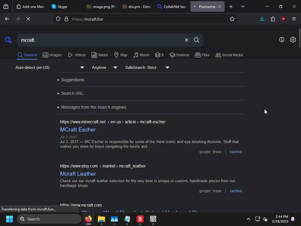The width and height of the screenshot is (301, 226).
Task: Open the Windows Start menu
Action: 9,219
